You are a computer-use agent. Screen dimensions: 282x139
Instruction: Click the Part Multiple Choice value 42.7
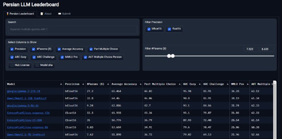point(147,106)
